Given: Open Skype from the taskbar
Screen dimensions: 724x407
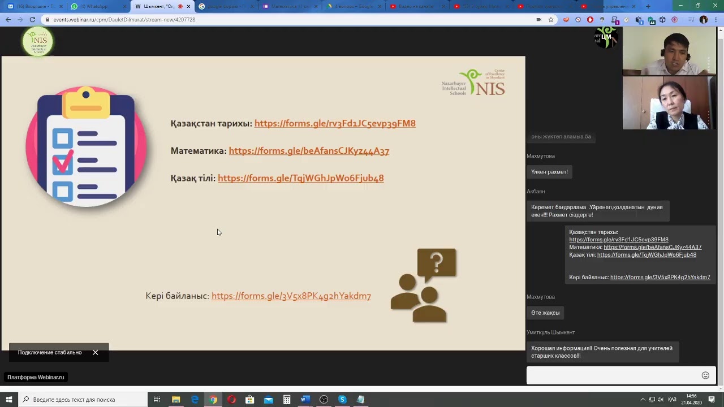Looking at the screenshot, I should coord(342,400).
